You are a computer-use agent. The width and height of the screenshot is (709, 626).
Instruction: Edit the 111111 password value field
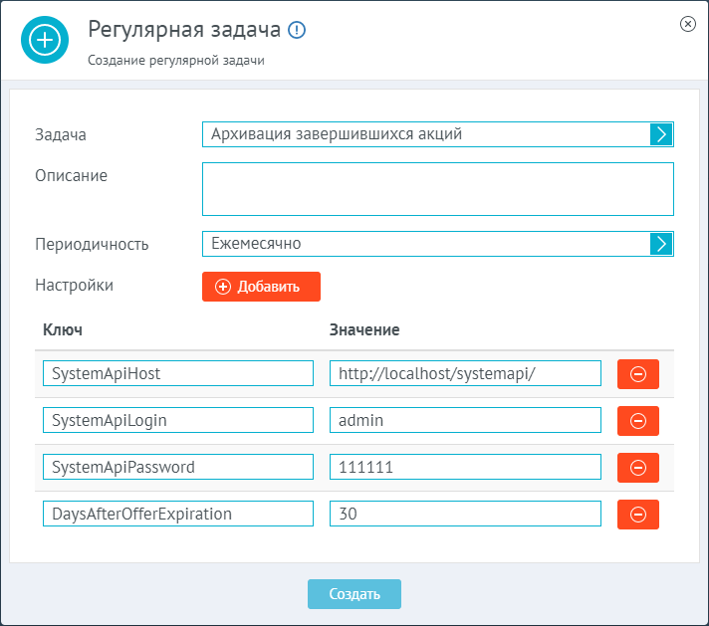[x=465, y=467]
